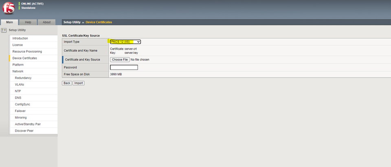Click the Import button
Image resolution: width=391 pixels, height=167 pixels.
[x=79, y=83]
